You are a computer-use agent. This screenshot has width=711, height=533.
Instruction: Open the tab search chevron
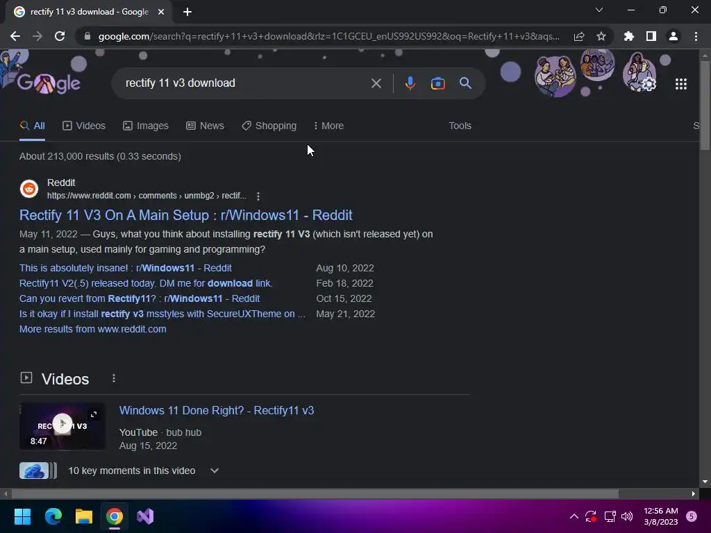(x=599, y=10)
